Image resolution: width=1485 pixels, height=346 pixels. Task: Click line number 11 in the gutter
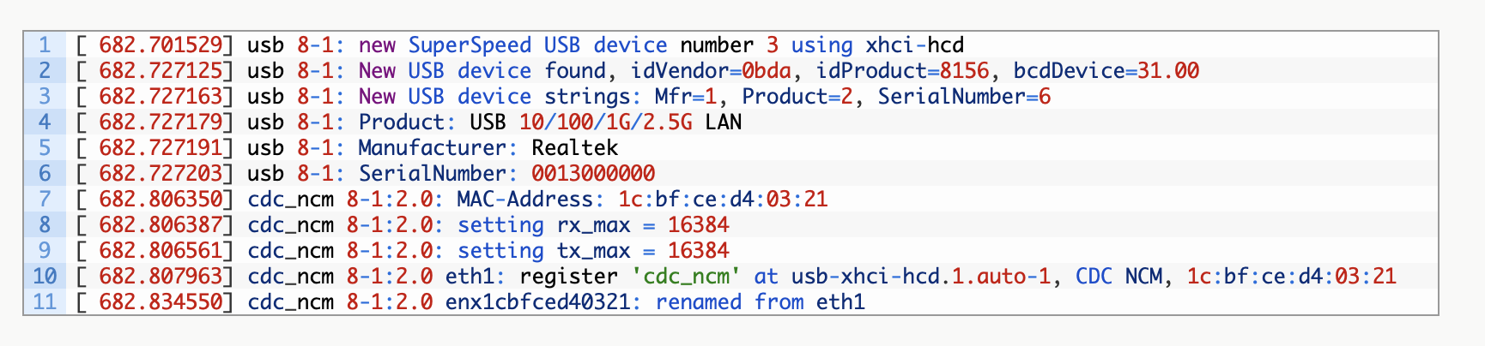point(45,301)
